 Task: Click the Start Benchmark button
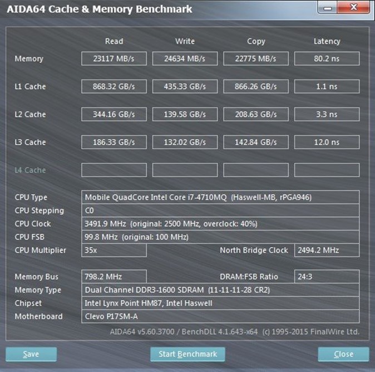[x=187, y=354]
